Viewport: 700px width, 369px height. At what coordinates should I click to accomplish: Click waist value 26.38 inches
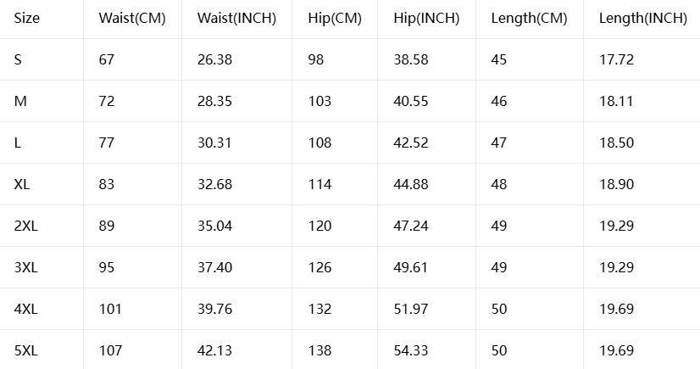214,59
